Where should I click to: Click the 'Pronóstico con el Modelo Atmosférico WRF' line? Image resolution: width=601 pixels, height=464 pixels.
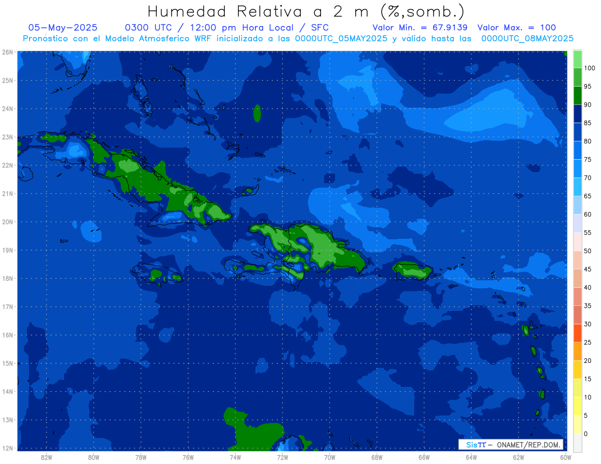click(298, 39)
